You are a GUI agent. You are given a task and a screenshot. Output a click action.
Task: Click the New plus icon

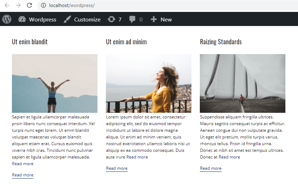[x=154, y=19]
